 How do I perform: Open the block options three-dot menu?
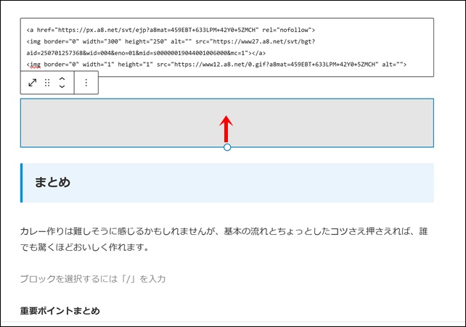pos(86,83)
